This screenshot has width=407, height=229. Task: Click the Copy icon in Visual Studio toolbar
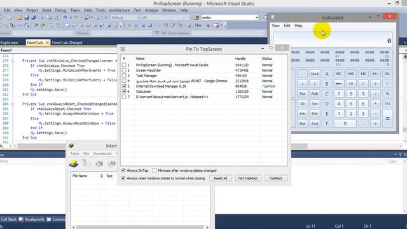point(49,18)
